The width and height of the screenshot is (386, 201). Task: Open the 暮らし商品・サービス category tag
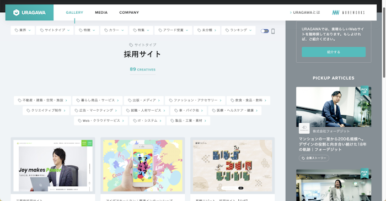[x=98, y=100]
